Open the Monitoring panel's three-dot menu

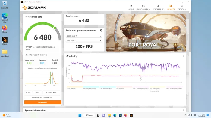pyautogui.click(x=184, y=56)
